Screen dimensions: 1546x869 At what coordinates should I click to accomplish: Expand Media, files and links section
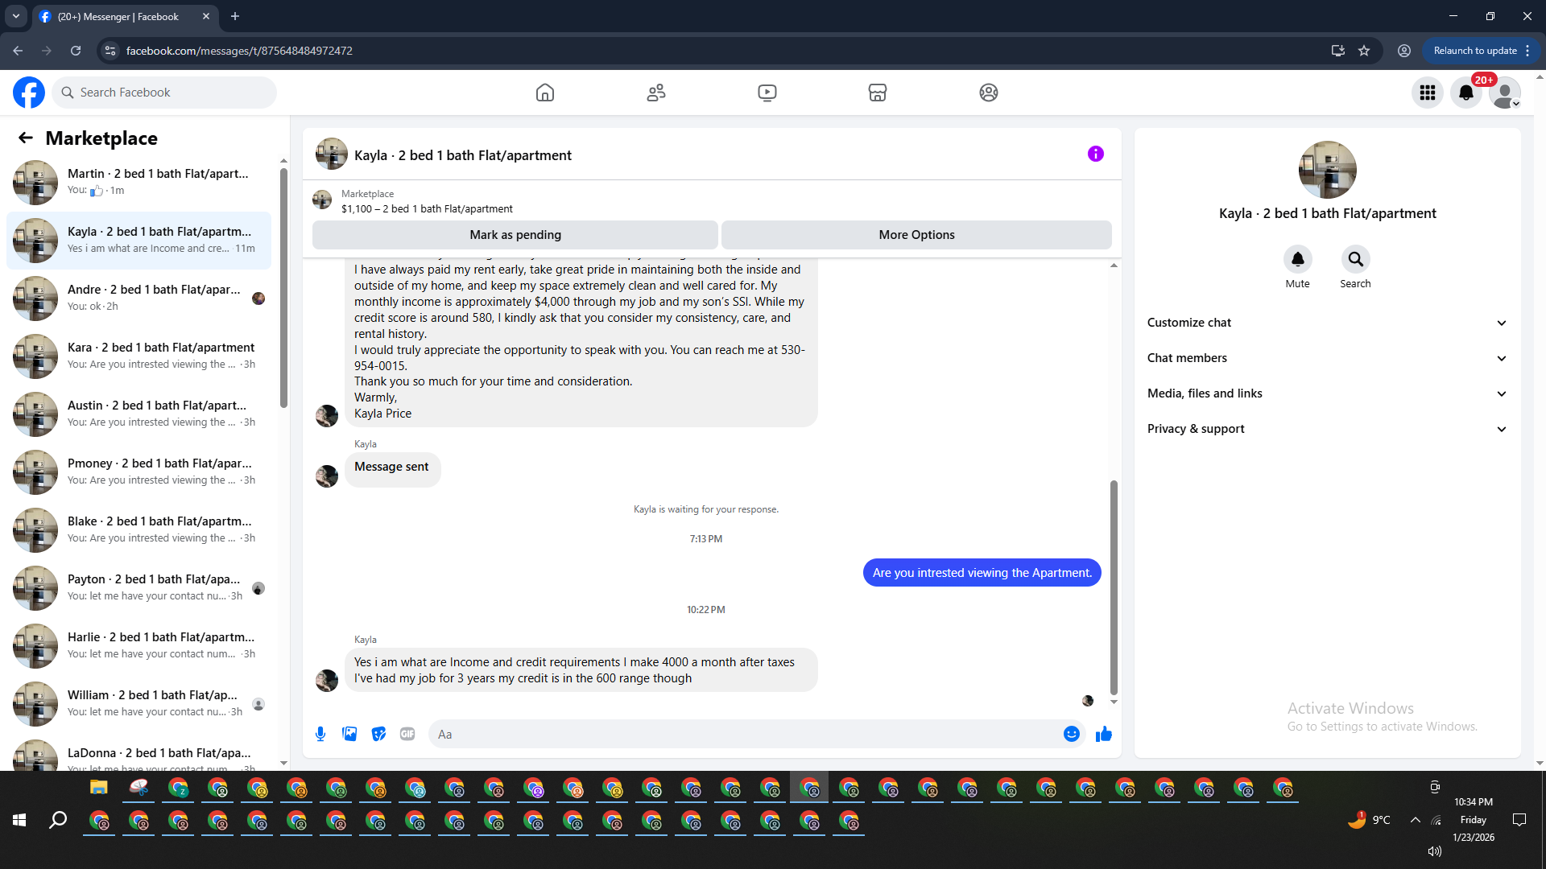(x=1327, y=393)
